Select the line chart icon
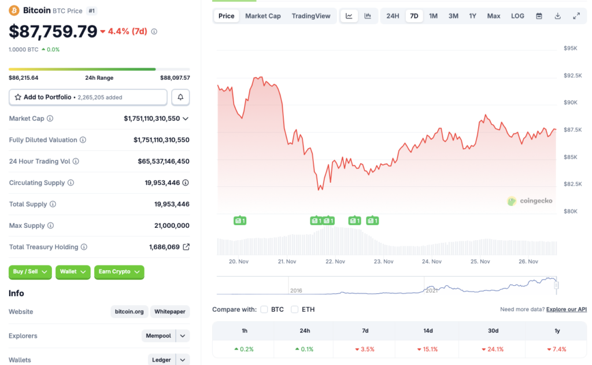Viewport: 592px width, 365px height. pyautogui.click(x=349, y=16)
